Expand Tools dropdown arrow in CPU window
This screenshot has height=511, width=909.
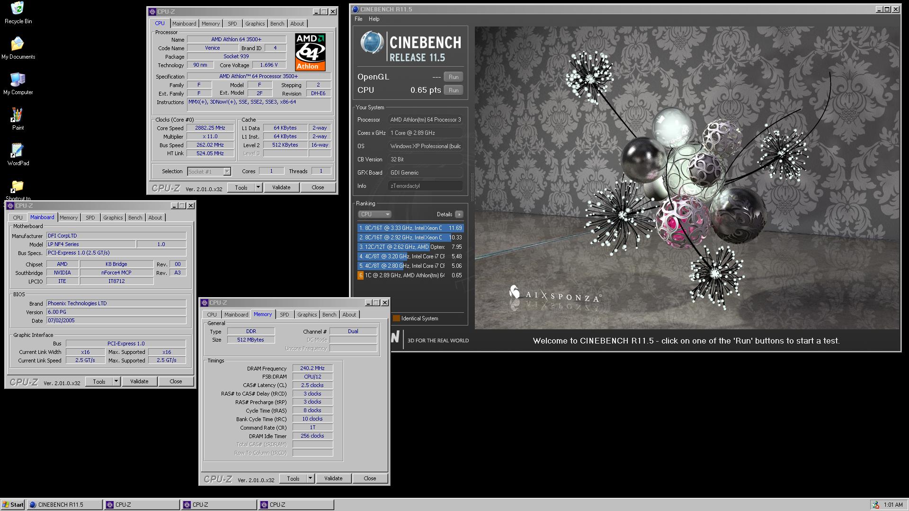(258, 187)
